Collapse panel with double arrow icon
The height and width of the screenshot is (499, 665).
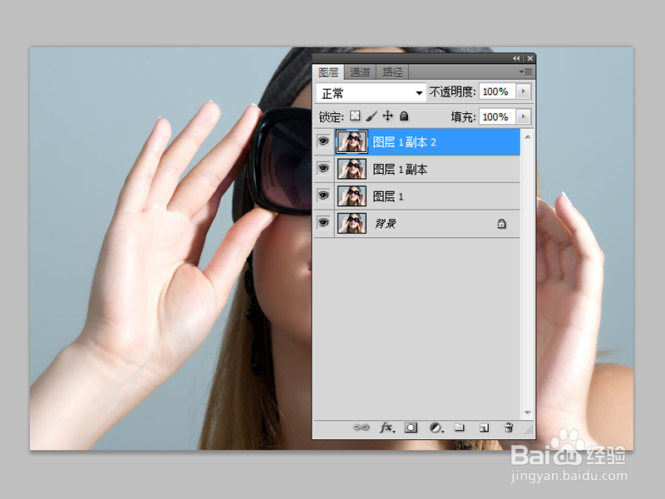click(x=516, y=58)
